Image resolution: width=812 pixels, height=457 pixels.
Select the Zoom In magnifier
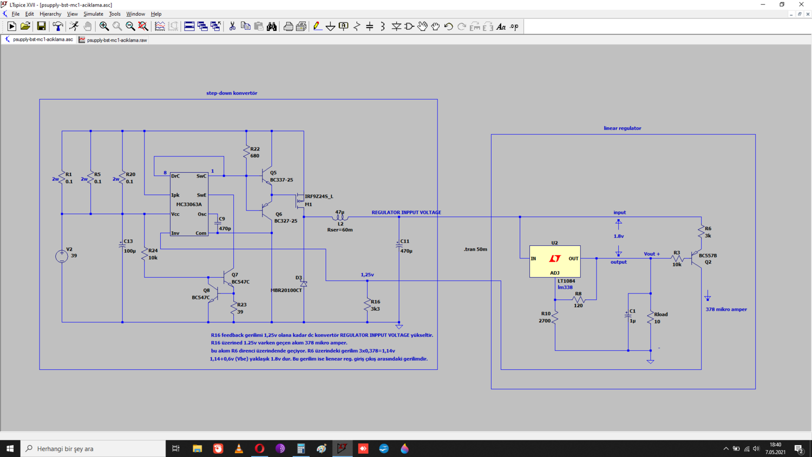pyautogui.click(x=104, y=27)
